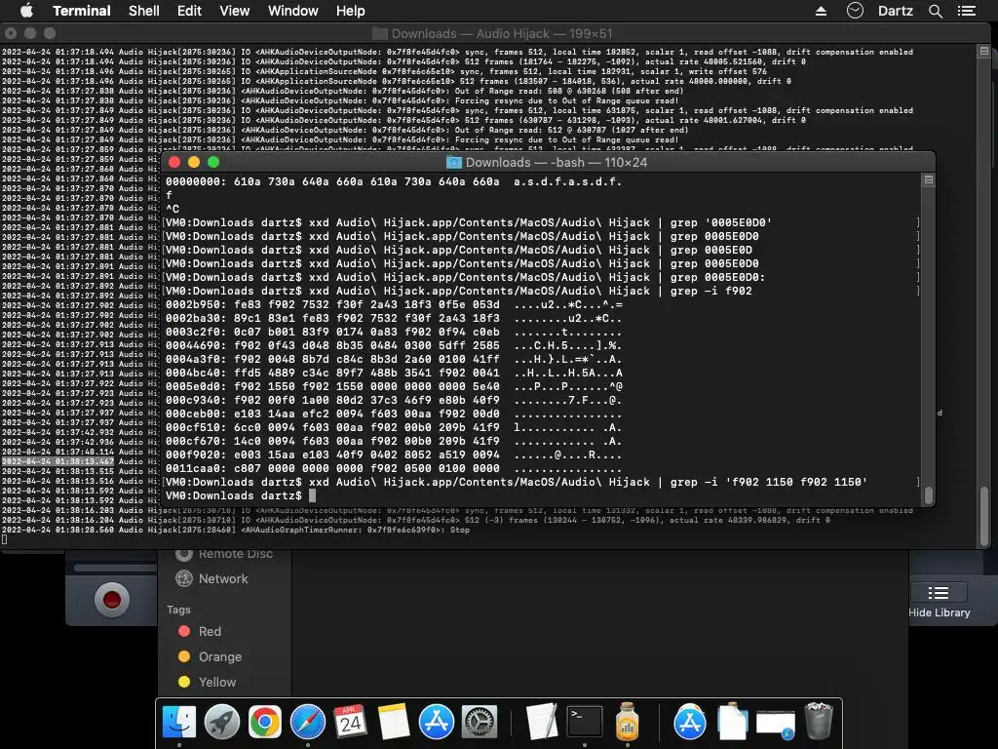This screenshot has width=998, height=749.
Task: Click the Time Machine clock icon
Action: point(855,10)
